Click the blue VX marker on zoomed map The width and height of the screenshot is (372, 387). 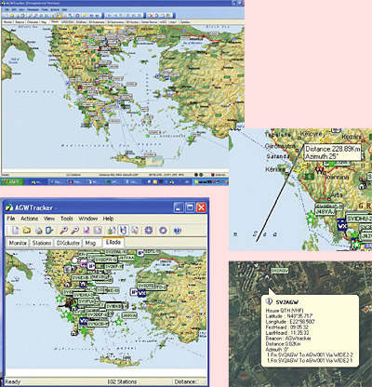tap(341, 225)
